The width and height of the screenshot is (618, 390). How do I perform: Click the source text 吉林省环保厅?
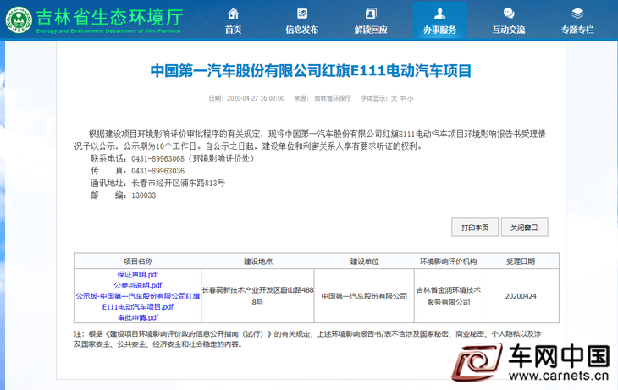(332, 98)
